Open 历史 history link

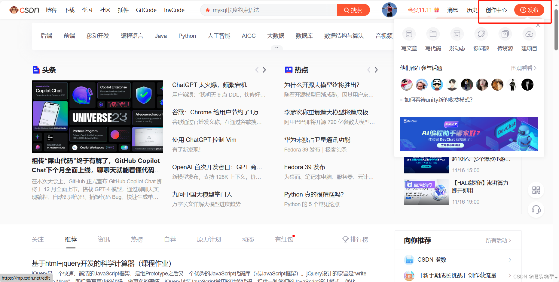pos(472,10)
